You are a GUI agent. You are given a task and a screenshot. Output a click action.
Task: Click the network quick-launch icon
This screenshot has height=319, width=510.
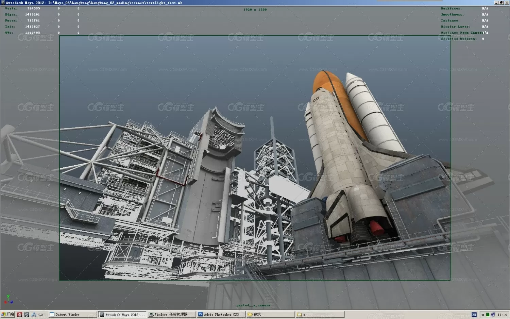click(34, 315)
